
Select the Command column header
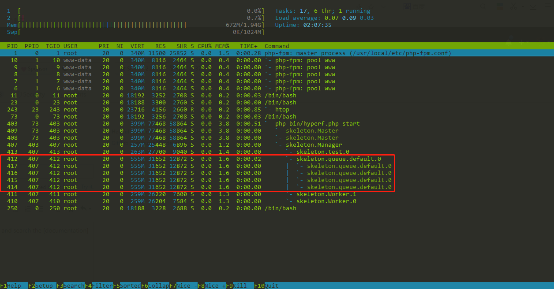pos(277,46)
